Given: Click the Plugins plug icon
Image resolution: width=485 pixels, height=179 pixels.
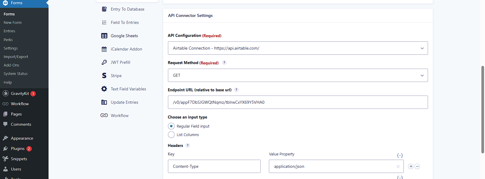Looking at the screenshot, I should (5, 148).
